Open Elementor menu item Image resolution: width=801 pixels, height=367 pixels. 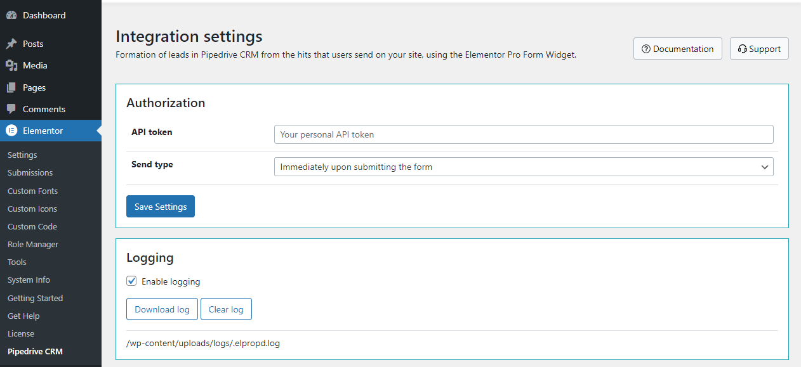pos(51,131)
